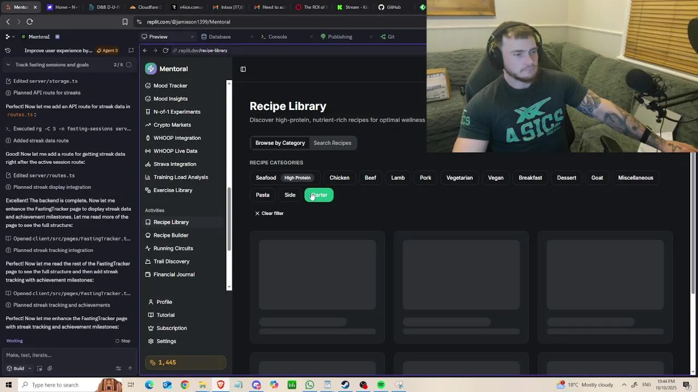Open Financial Journal page
Viewport: 698px width, 392px height.
[x=174, y=274]
